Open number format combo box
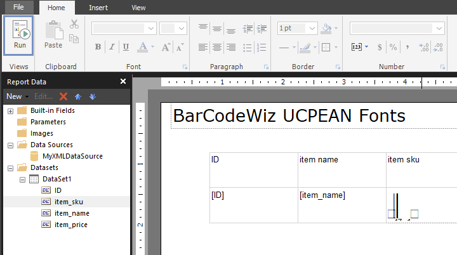Image resolution: width=457 pixels, height=255 pixels. click(x=397, y=29)
